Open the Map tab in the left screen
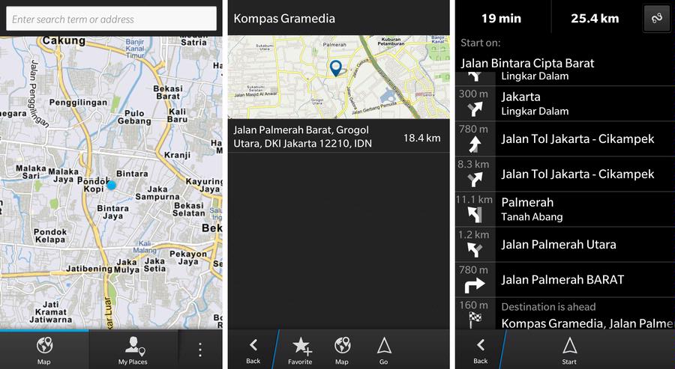The width and height of the screenshot is (675, 369). pyautogui.click(x=44, y=350)
